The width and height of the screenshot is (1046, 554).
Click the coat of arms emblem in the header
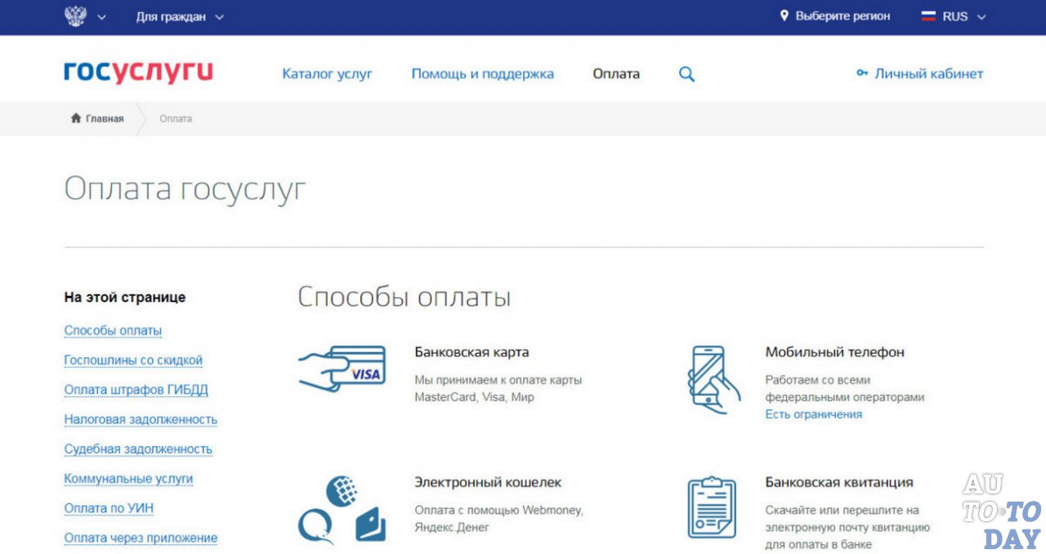[76, 16]
